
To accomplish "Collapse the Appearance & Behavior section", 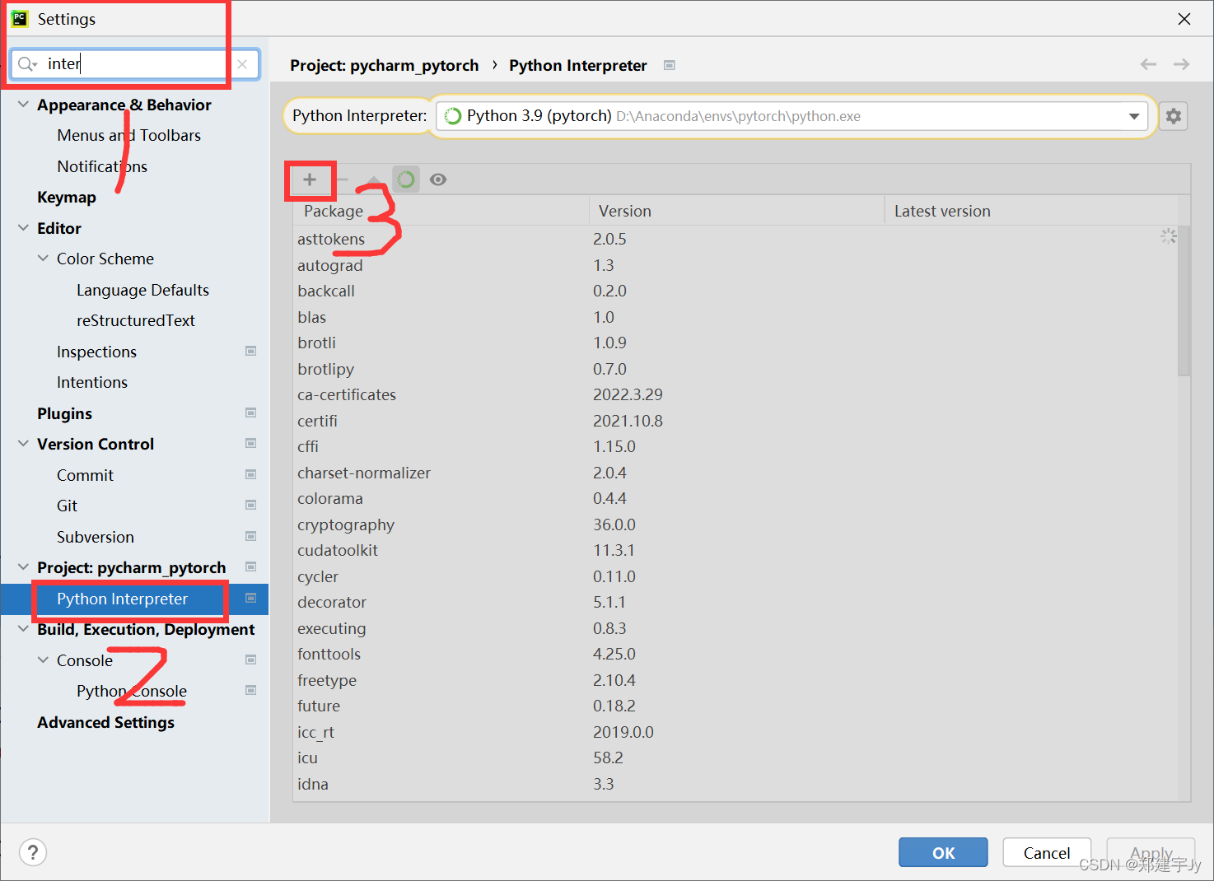I will (23, 105).
